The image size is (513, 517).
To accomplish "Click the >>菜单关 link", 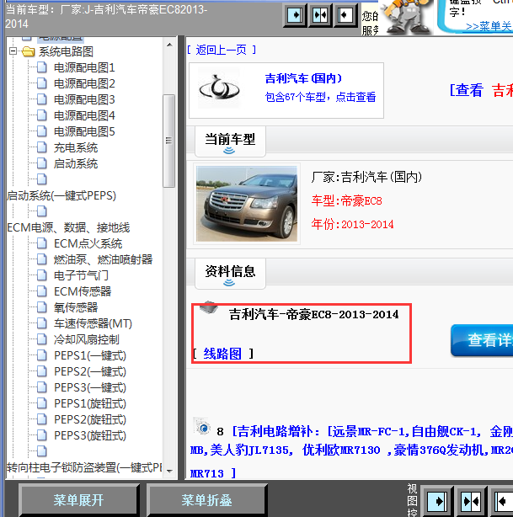I will (x=489, y=26).
